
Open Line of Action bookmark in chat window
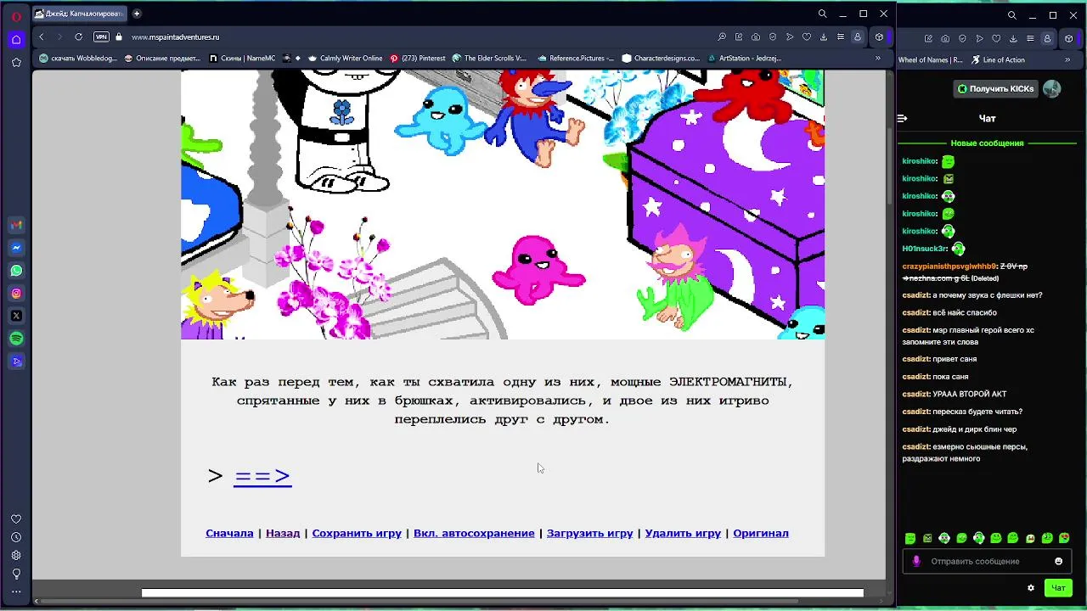[998, 59]
